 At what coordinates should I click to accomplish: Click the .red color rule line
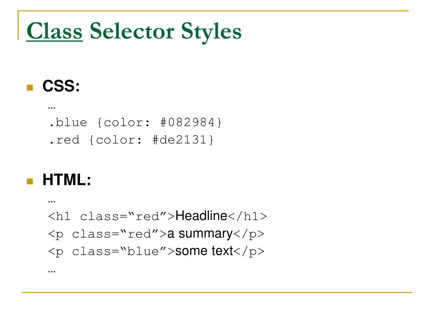[x=131, y=140]
